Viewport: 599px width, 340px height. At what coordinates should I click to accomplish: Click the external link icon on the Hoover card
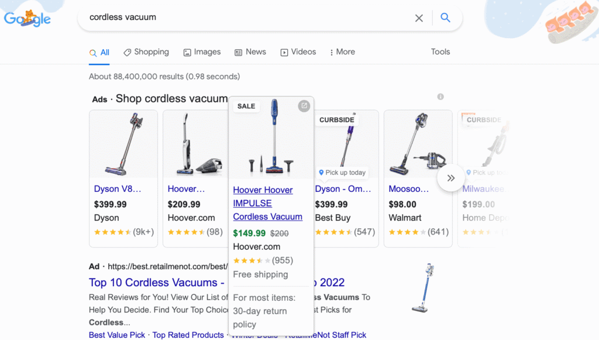(304, 106)
